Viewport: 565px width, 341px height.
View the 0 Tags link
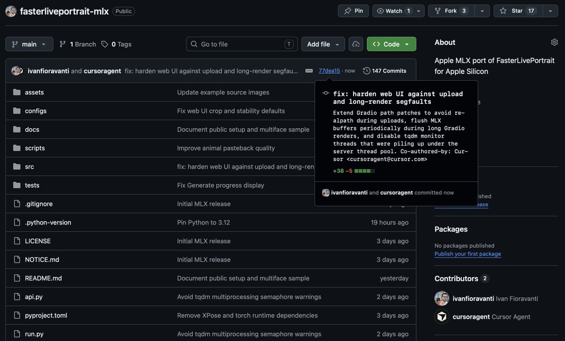point(116,44)
